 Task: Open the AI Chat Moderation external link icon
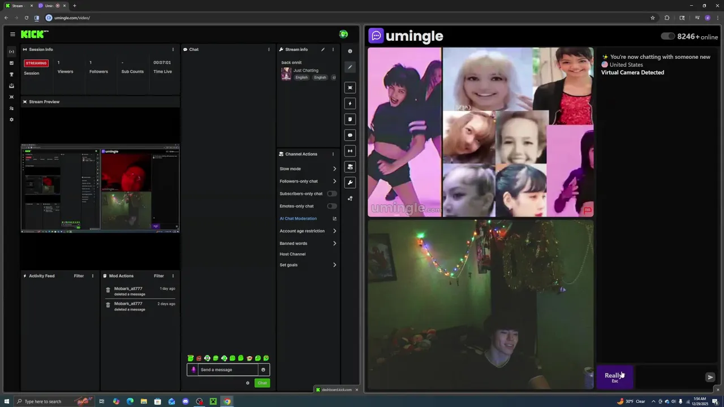point(334,218)
